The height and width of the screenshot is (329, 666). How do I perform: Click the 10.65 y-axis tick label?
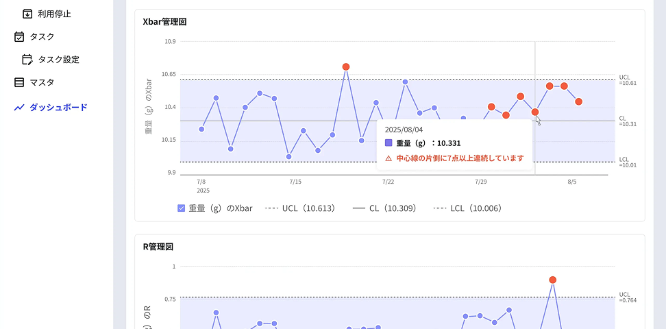pos(168,75)
